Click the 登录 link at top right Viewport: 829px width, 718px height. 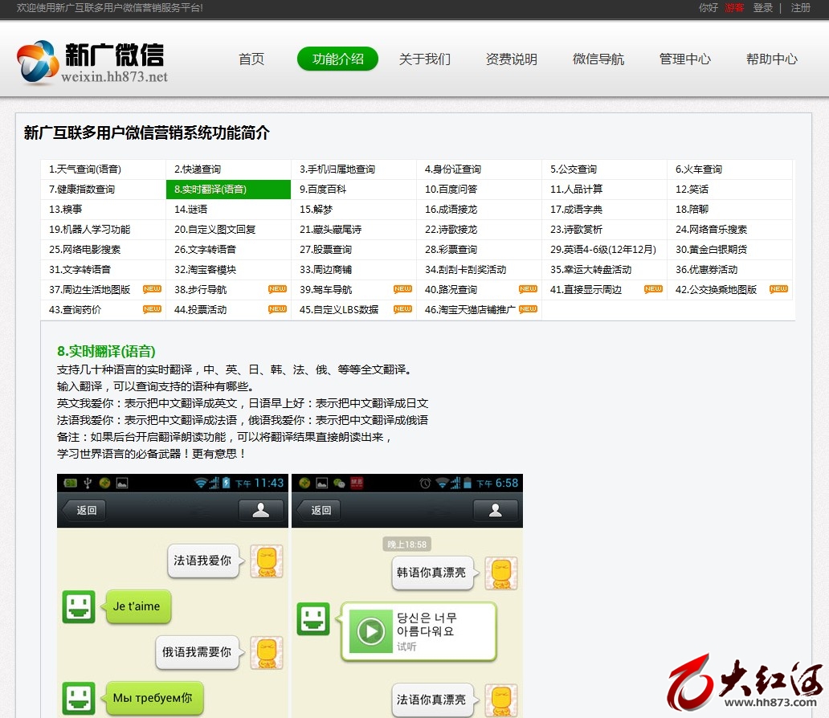[x=762, y=8]
